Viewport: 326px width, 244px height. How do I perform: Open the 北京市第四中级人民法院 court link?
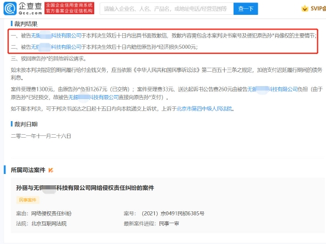[x=204, y=109]
